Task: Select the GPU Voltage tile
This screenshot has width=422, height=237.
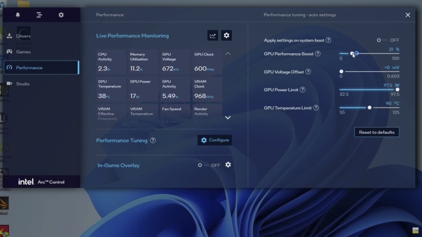Action: pyautogui.click(x=175, y=62)
